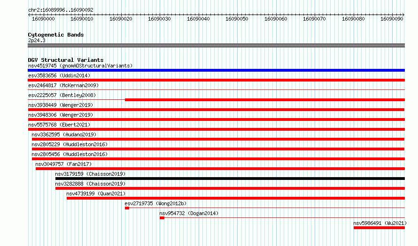Open the DGV Structural Variants track title
The height and width of the screenshot is (246, 418).
pyautogui.click(x=66, y=60)
